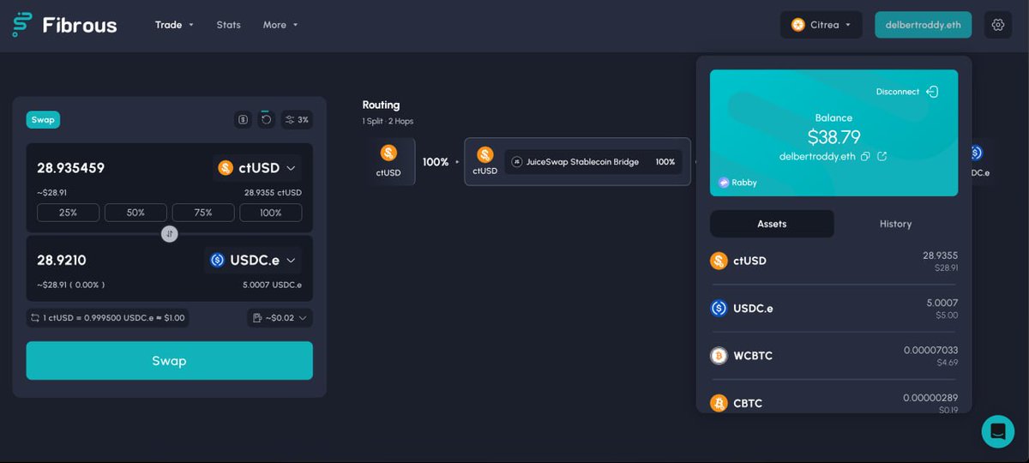Click the large Swap button

pyautogui.click(x=170, y=361)
